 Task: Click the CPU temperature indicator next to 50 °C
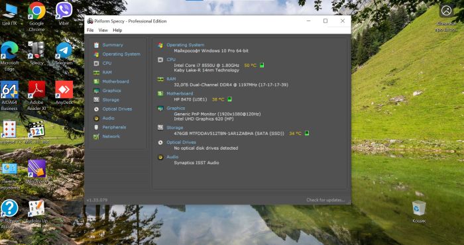click(x=262, y=66)
